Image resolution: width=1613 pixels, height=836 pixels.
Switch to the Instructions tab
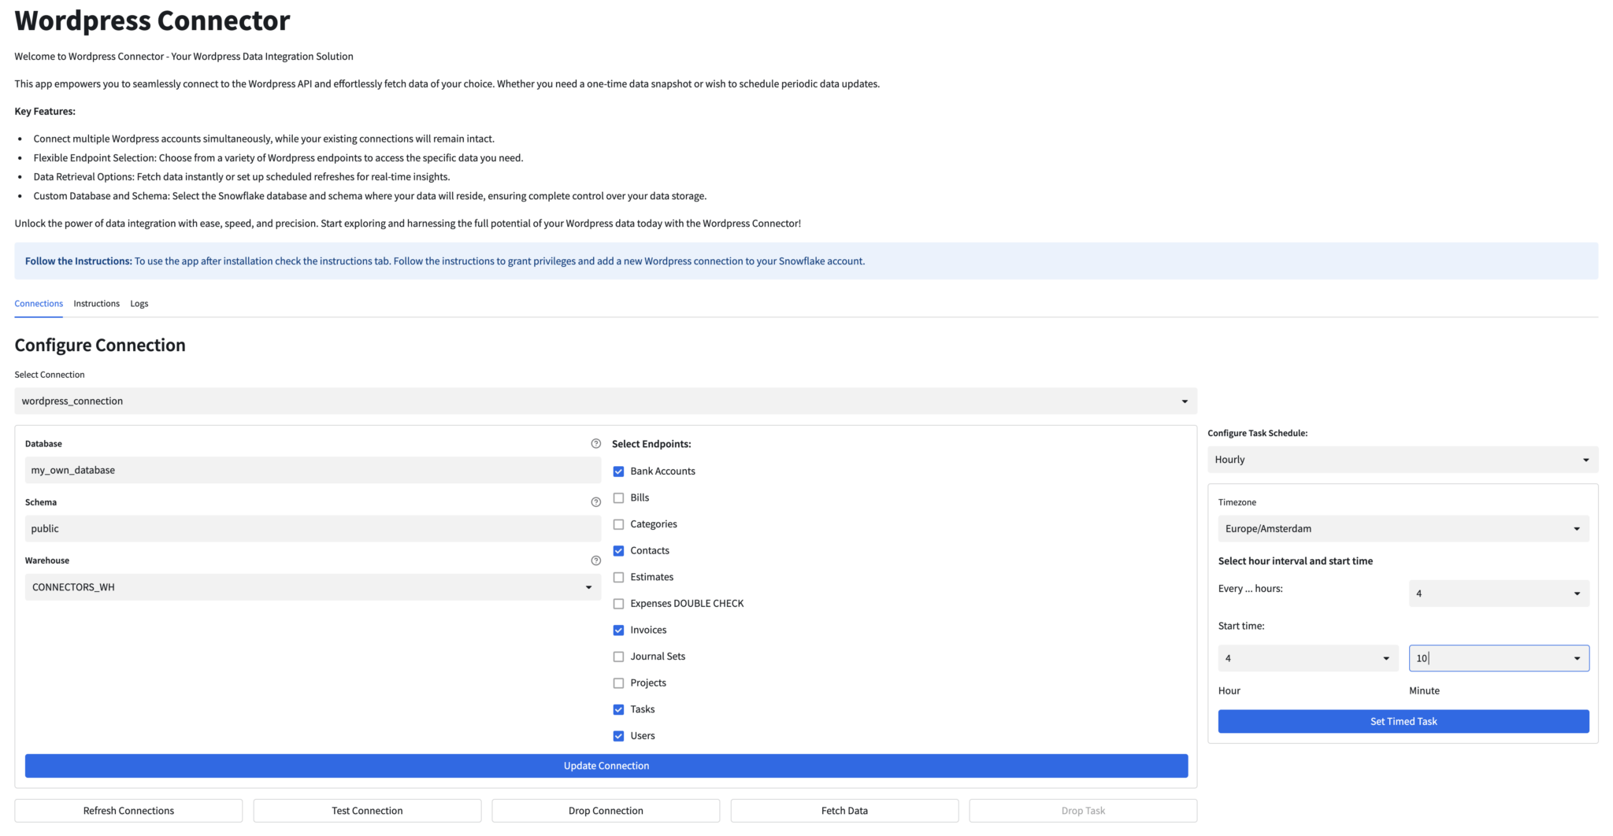[x=96, y=303]
